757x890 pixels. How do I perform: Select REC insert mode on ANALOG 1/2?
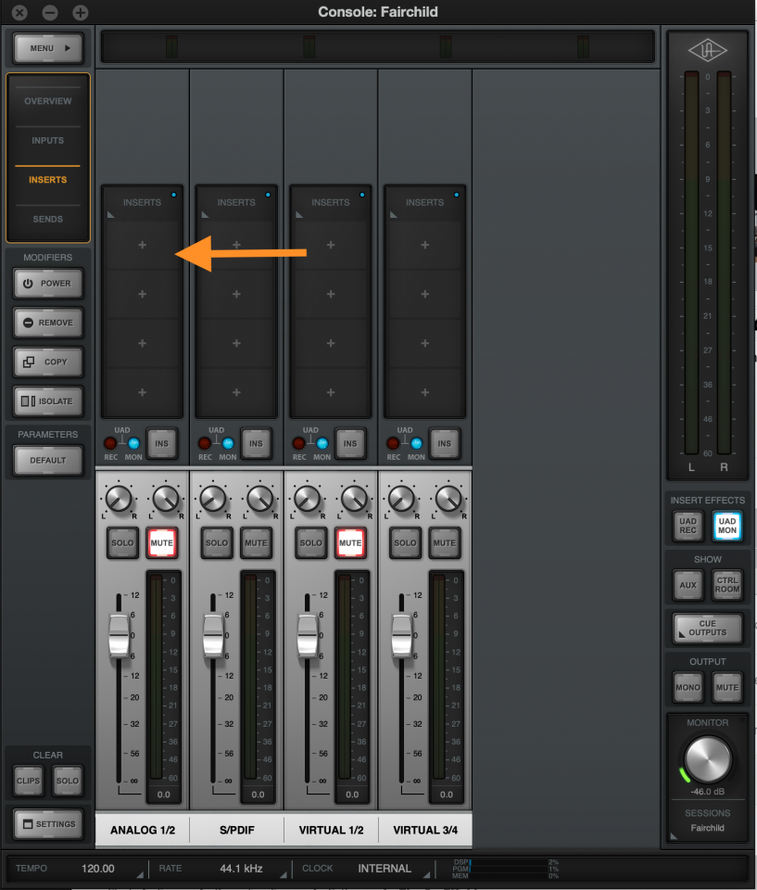click(110, 443)
